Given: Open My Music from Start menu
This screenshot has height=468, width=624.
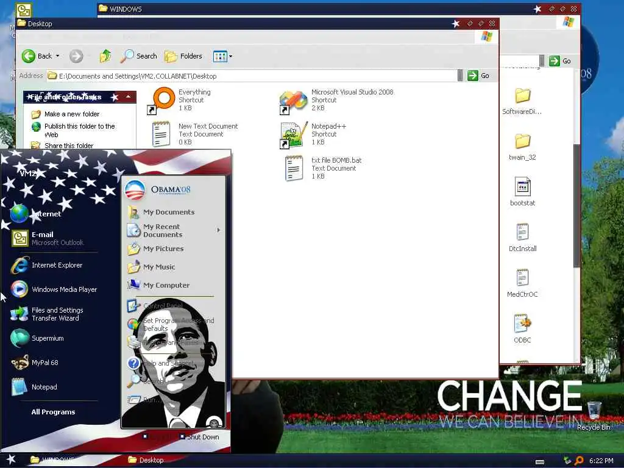Looking at the screenshot, I should [151, 267].
